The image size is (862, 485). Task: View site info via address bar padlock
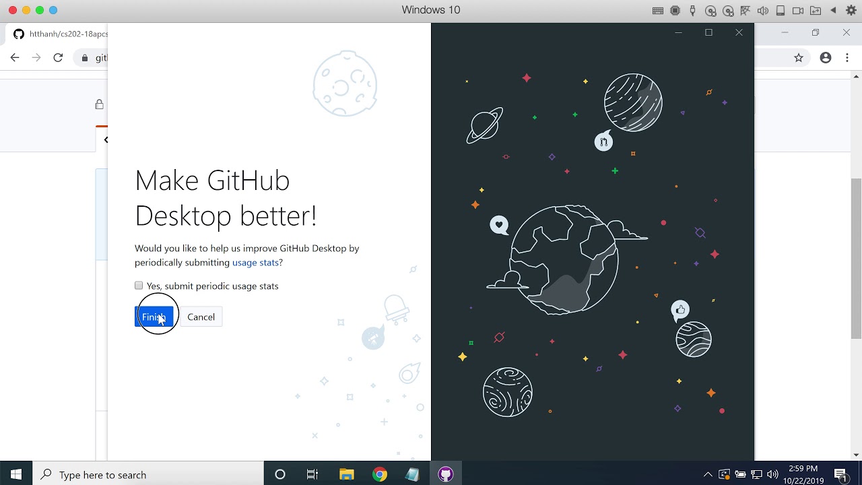point(84,58)
